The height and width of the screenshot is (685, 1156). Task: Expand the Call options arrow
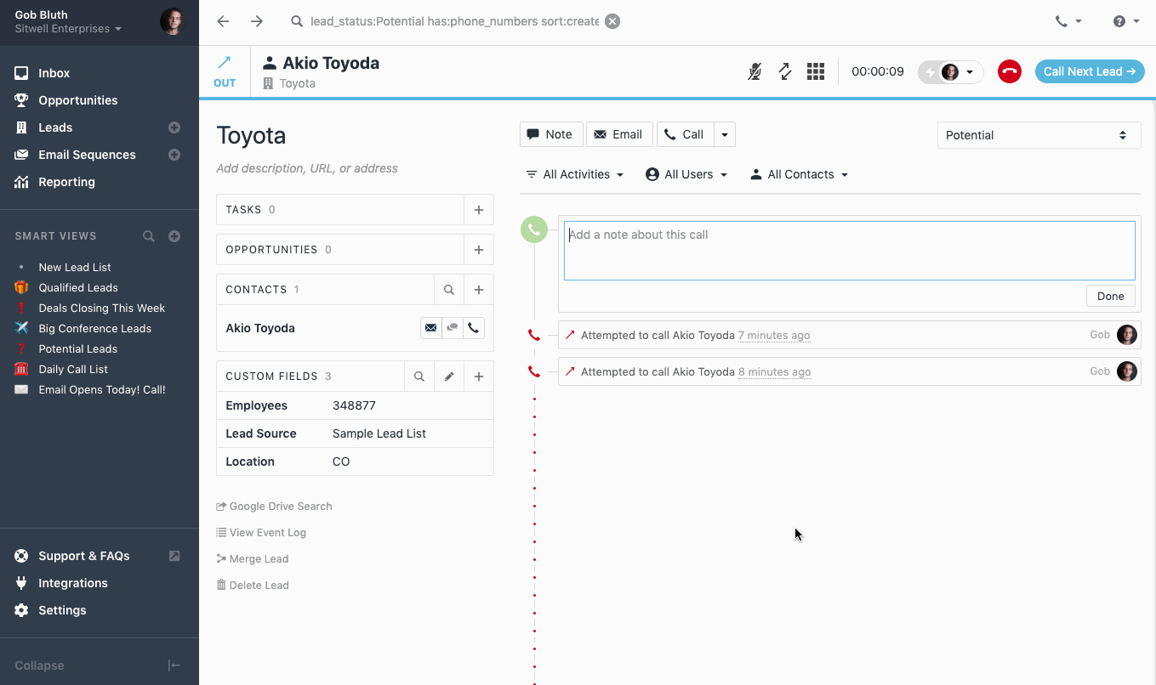point(725,134)
